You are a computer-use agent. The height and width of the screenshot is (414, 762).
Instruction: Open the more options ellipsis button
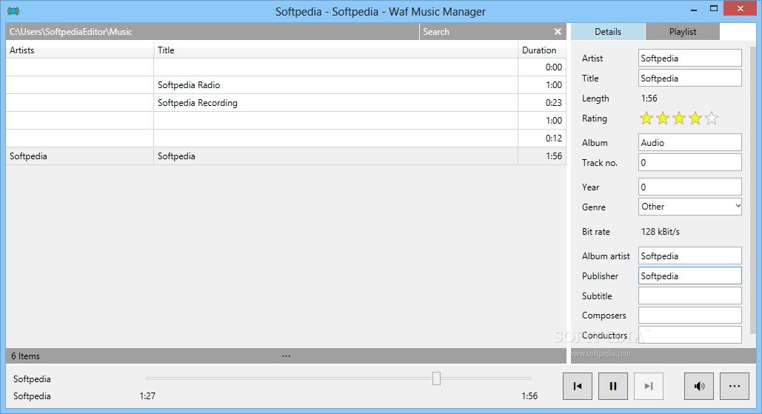(x=735, y=387)
